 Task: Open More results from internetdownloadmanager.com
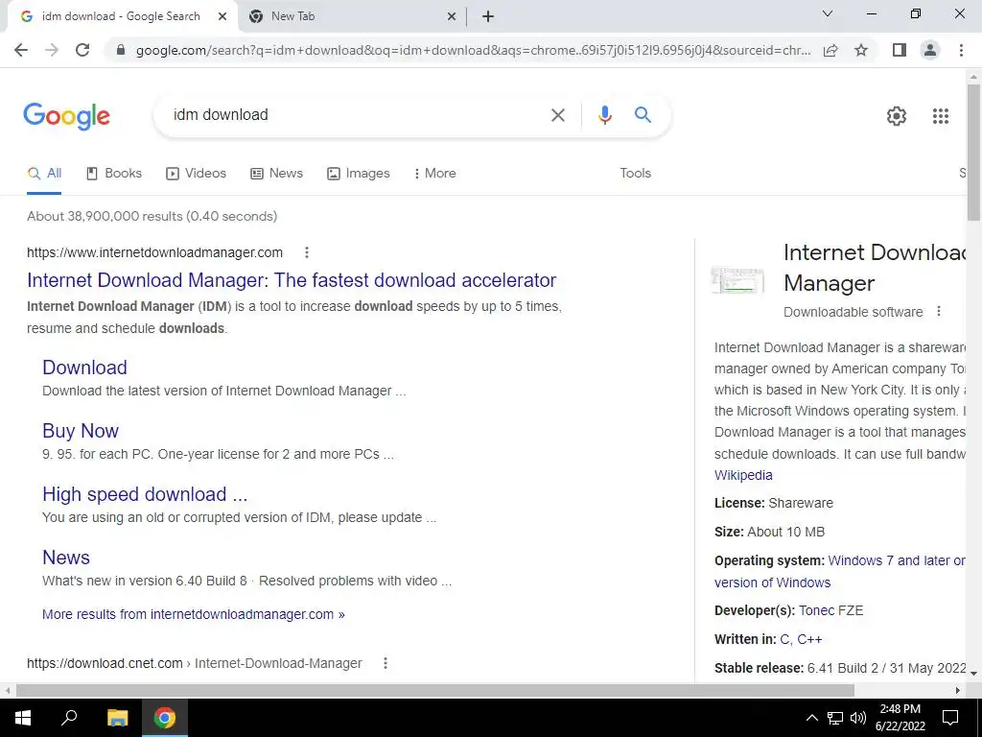193,614
